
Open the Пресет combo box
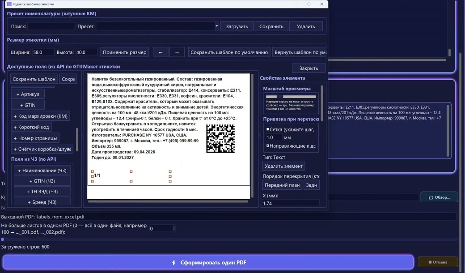(x=157, y=26)
